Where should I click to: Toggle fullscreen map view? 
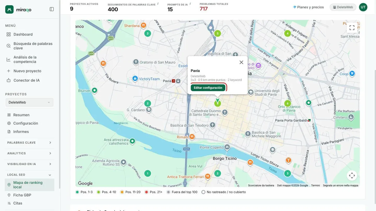tap(352, 27)
